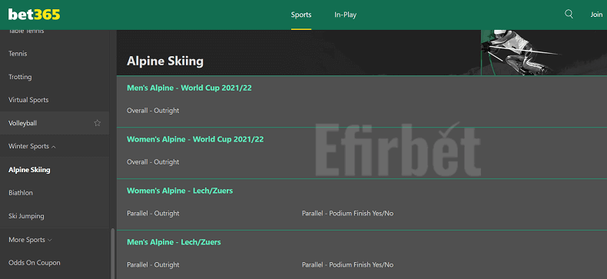Open Biathlon under Winter Sports
607x279 pixels.
click(21, 193)
